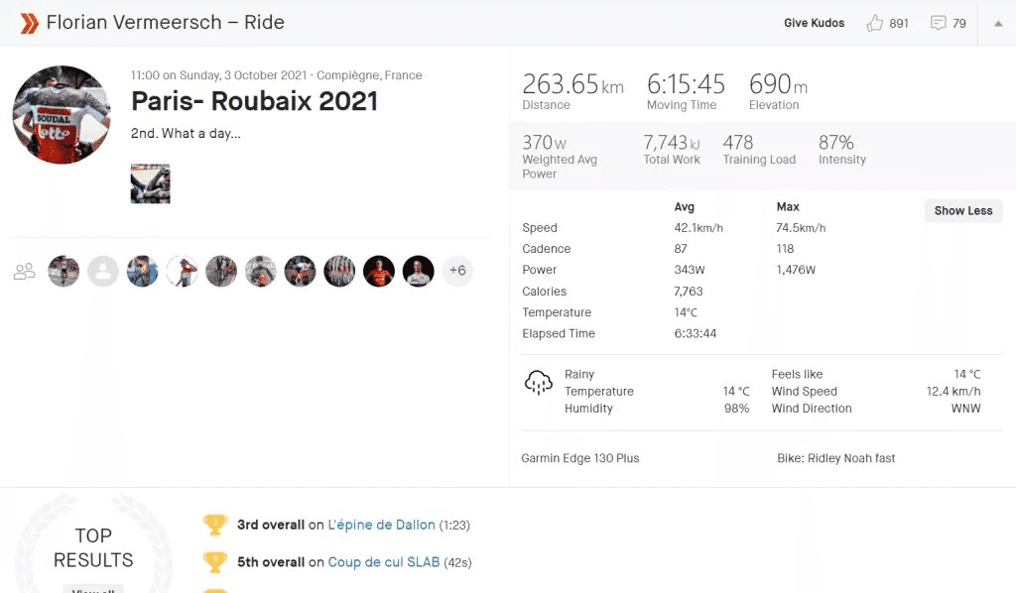This screenshot has height=593, width=1016.
Task: Click the Paris- Roubaix 2021 activity title
Action: click(x=254, y=101)
